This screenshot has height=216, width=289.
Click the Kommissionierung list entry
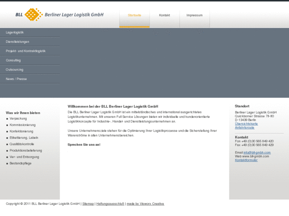pyautogui.click(x=23, y=125)
